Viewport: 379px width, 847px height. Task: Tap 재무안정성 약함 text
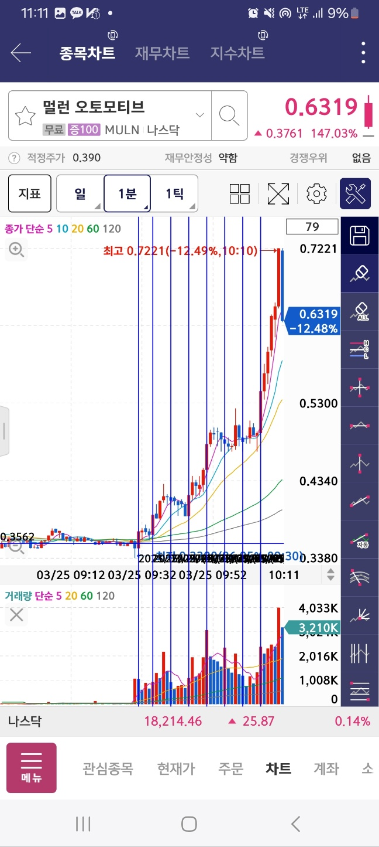(x=201, y=158)
